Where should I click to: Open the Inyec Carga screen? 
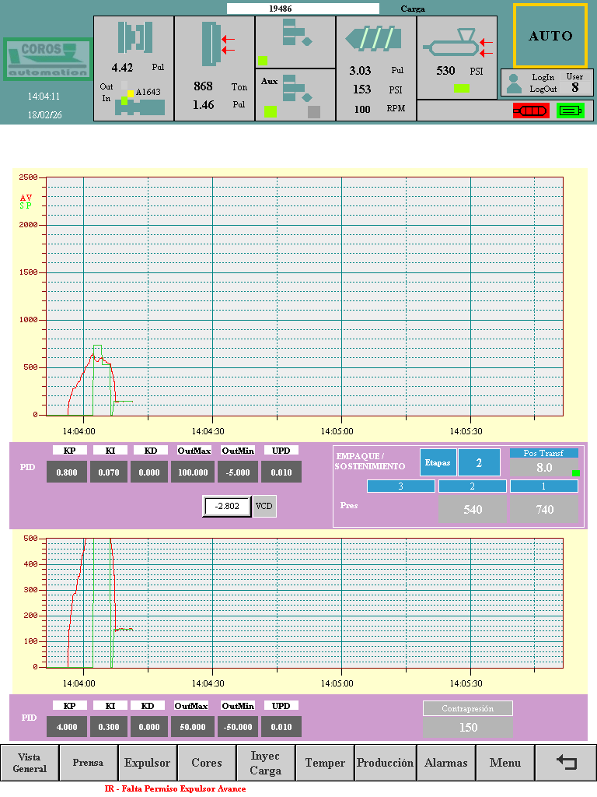pyautogui.click(x=266, y=763)
